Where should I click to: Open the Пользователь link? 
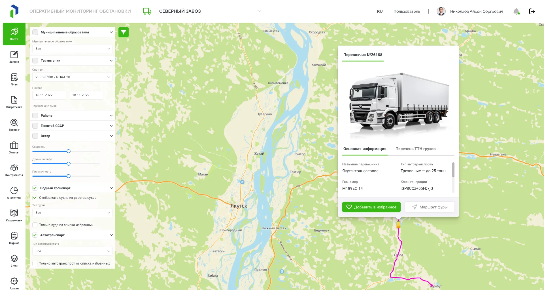[407, 11]
